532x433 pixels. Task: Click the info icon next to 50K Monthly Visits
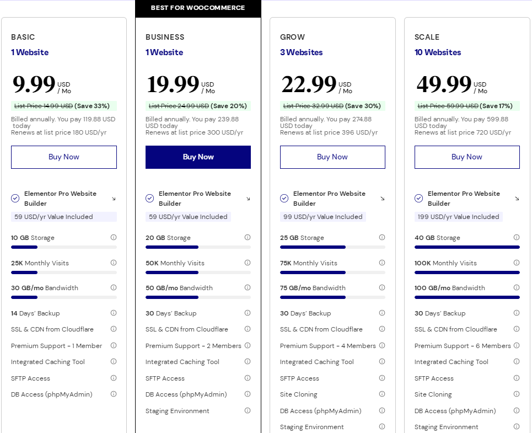pyautogui.click(x=248, y=263)
